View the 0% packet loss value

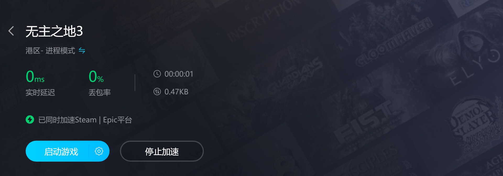point(96,76)
